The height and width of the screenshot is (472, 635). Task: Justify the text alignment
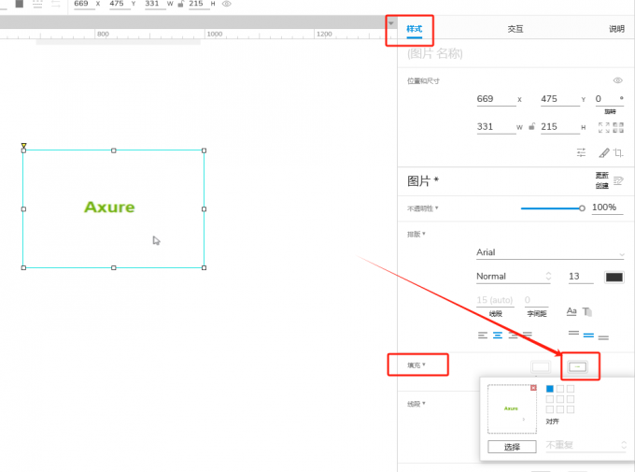[x=528, y=335]
